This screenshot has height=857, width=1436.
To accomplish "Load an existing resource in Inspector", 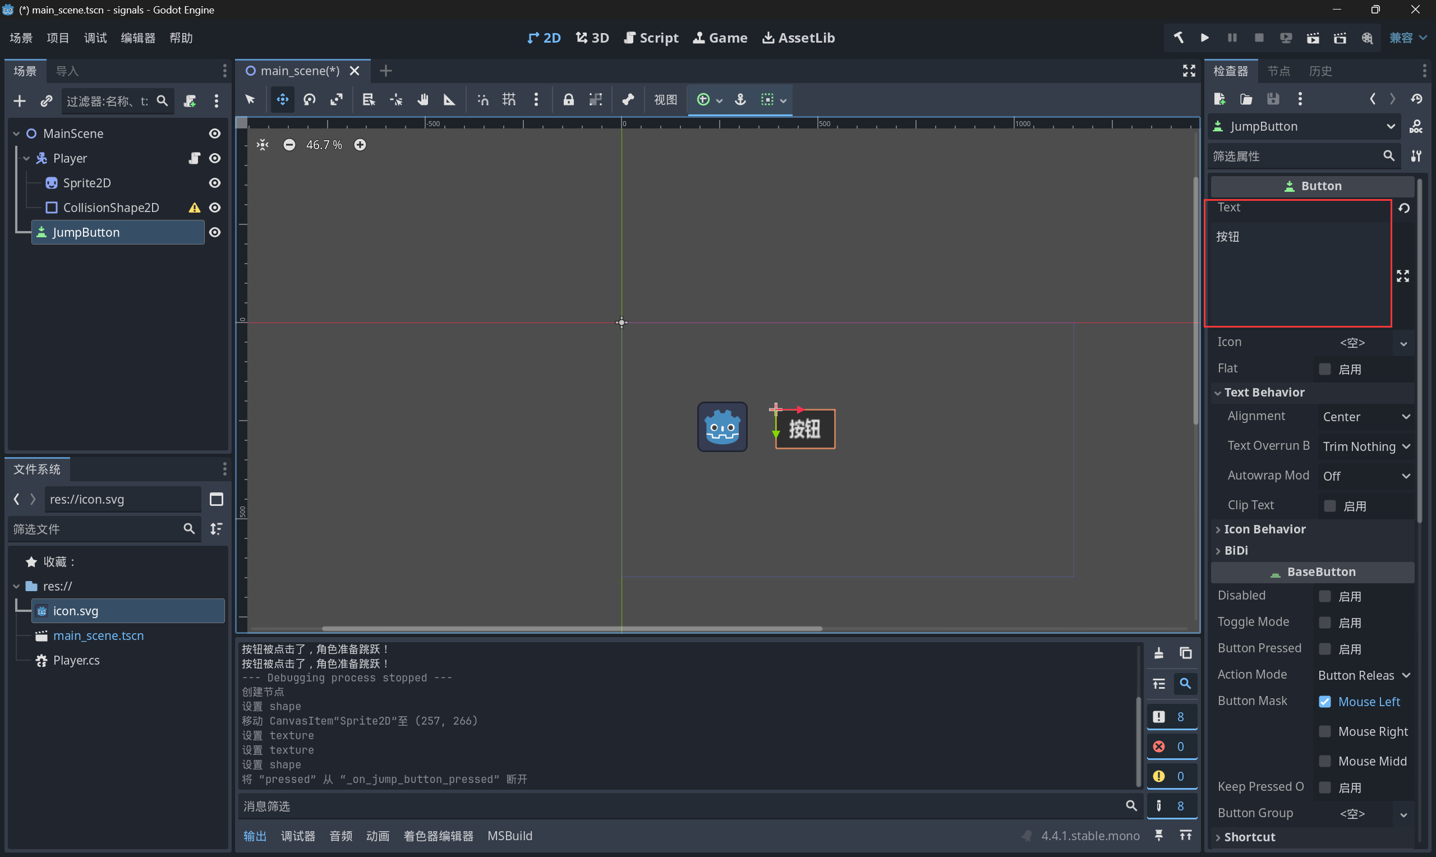I will click(x=1246, y=99).
